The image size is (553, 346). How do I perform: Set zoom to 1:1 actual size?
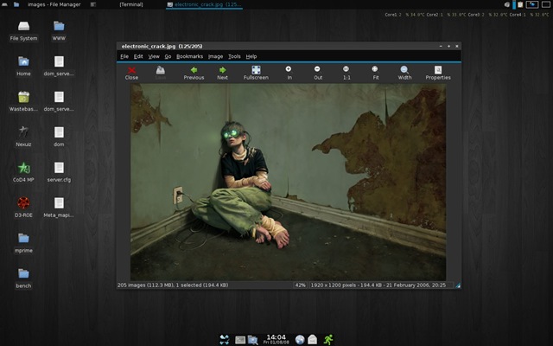[346, 73]
